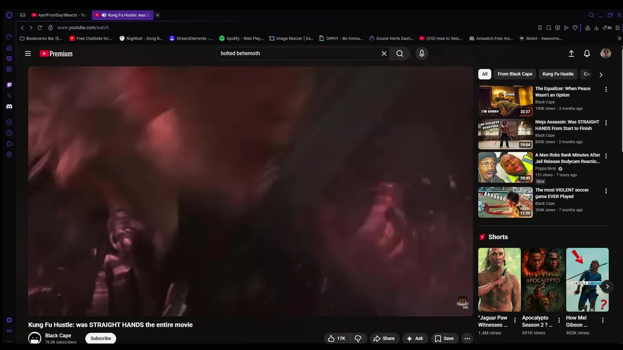The width and height of the screenshot is (623, 350).
Task: Open the YouTube hamburger guide menu
Action: click(x=28, y=53)
